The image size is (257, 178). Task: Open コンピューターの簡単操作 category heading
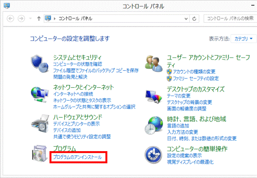(x=197, y=149)
